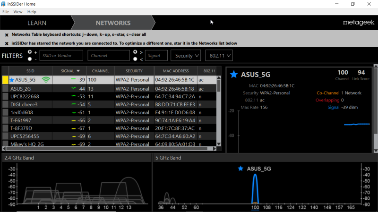
Task: Open the Help menu
Action: [x=32, y=12]
